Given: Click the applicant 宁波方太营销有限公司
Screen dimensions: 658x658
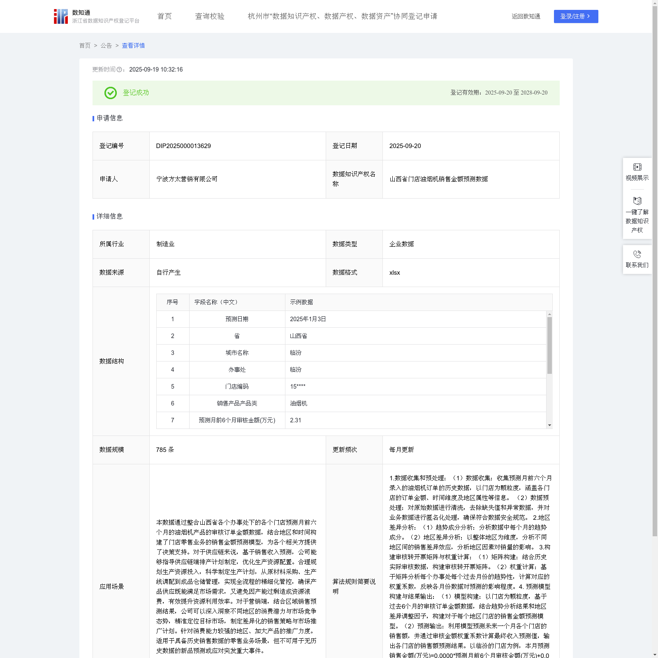Looking at the screenshot, I should [187, 179].
